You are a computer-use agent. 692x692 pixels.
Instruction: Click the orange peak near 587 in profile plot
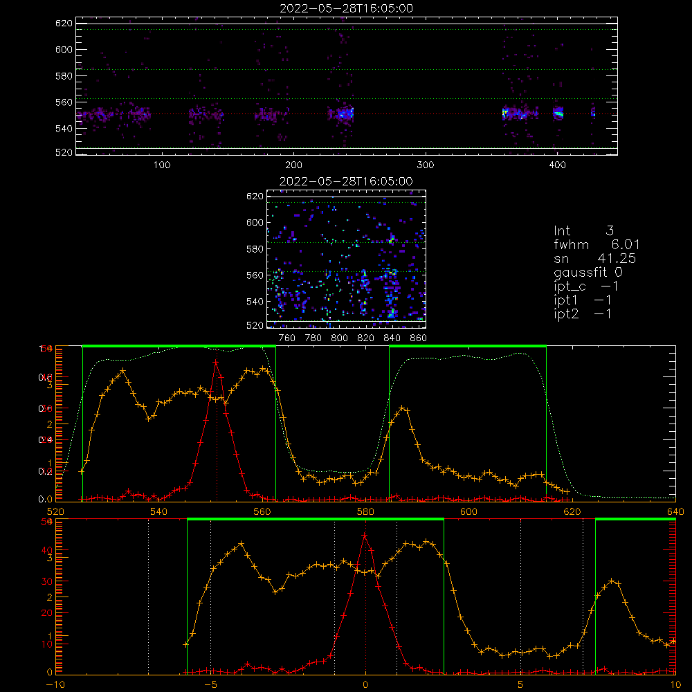[401, 408]
